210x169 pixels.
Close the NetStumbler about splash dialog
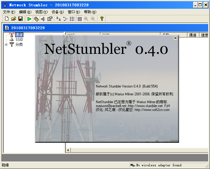(x=175, y=38)
